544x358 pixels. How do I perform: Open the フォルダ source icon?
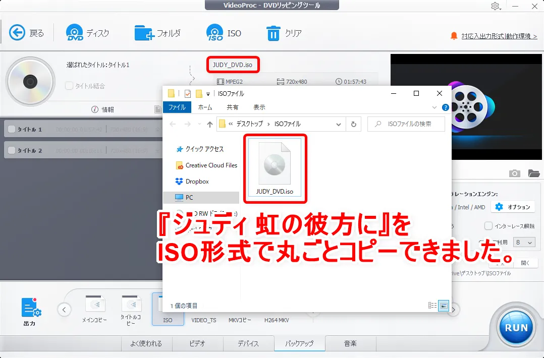click(157, 33)
